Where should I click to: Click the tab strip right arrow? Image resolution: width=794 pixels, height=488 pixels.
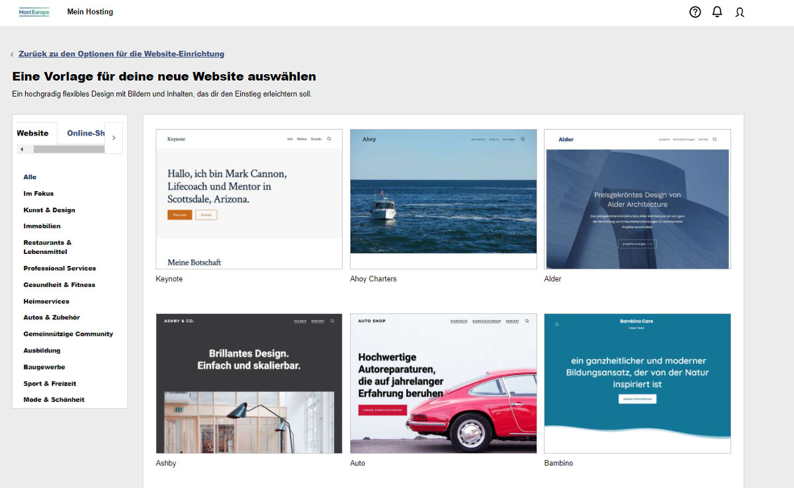[114, 138]
